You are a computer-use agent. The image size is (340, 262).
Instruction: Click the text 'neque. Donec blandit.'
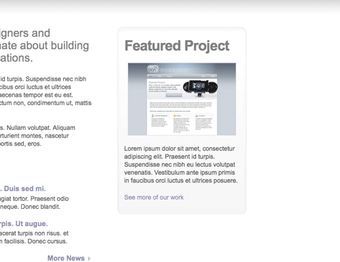coord(30,207)
